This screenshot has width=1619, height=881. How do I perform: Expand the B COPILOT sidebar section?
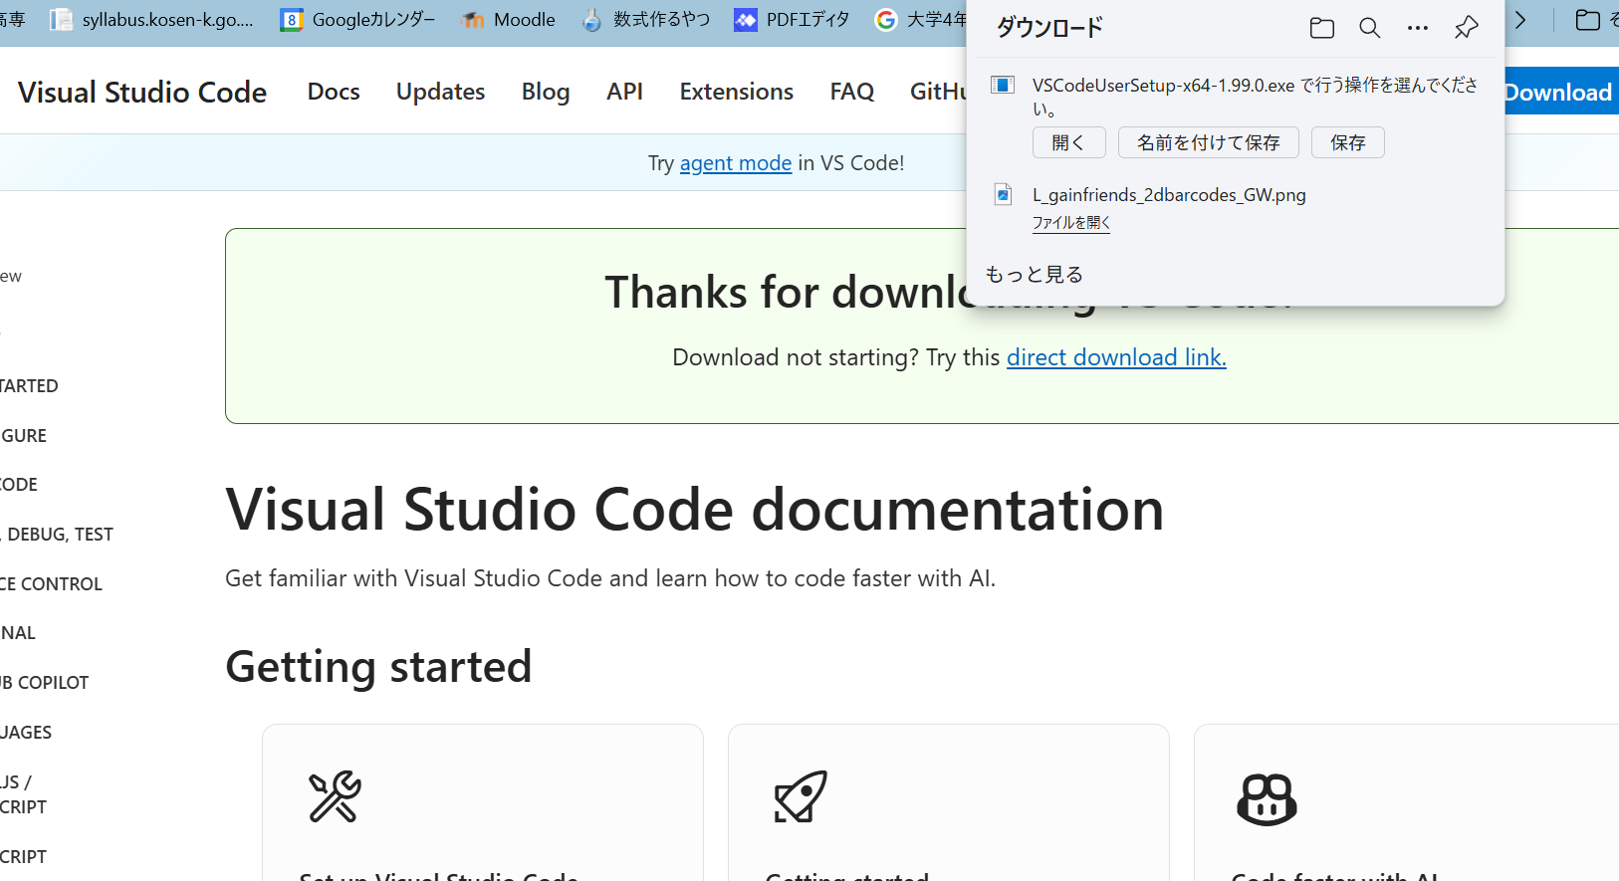(x=45, y=683)
